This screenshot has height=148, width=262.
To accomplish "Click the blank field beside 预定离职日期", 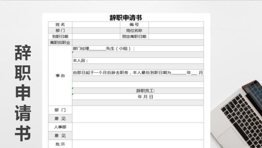I will click(176, 37).
